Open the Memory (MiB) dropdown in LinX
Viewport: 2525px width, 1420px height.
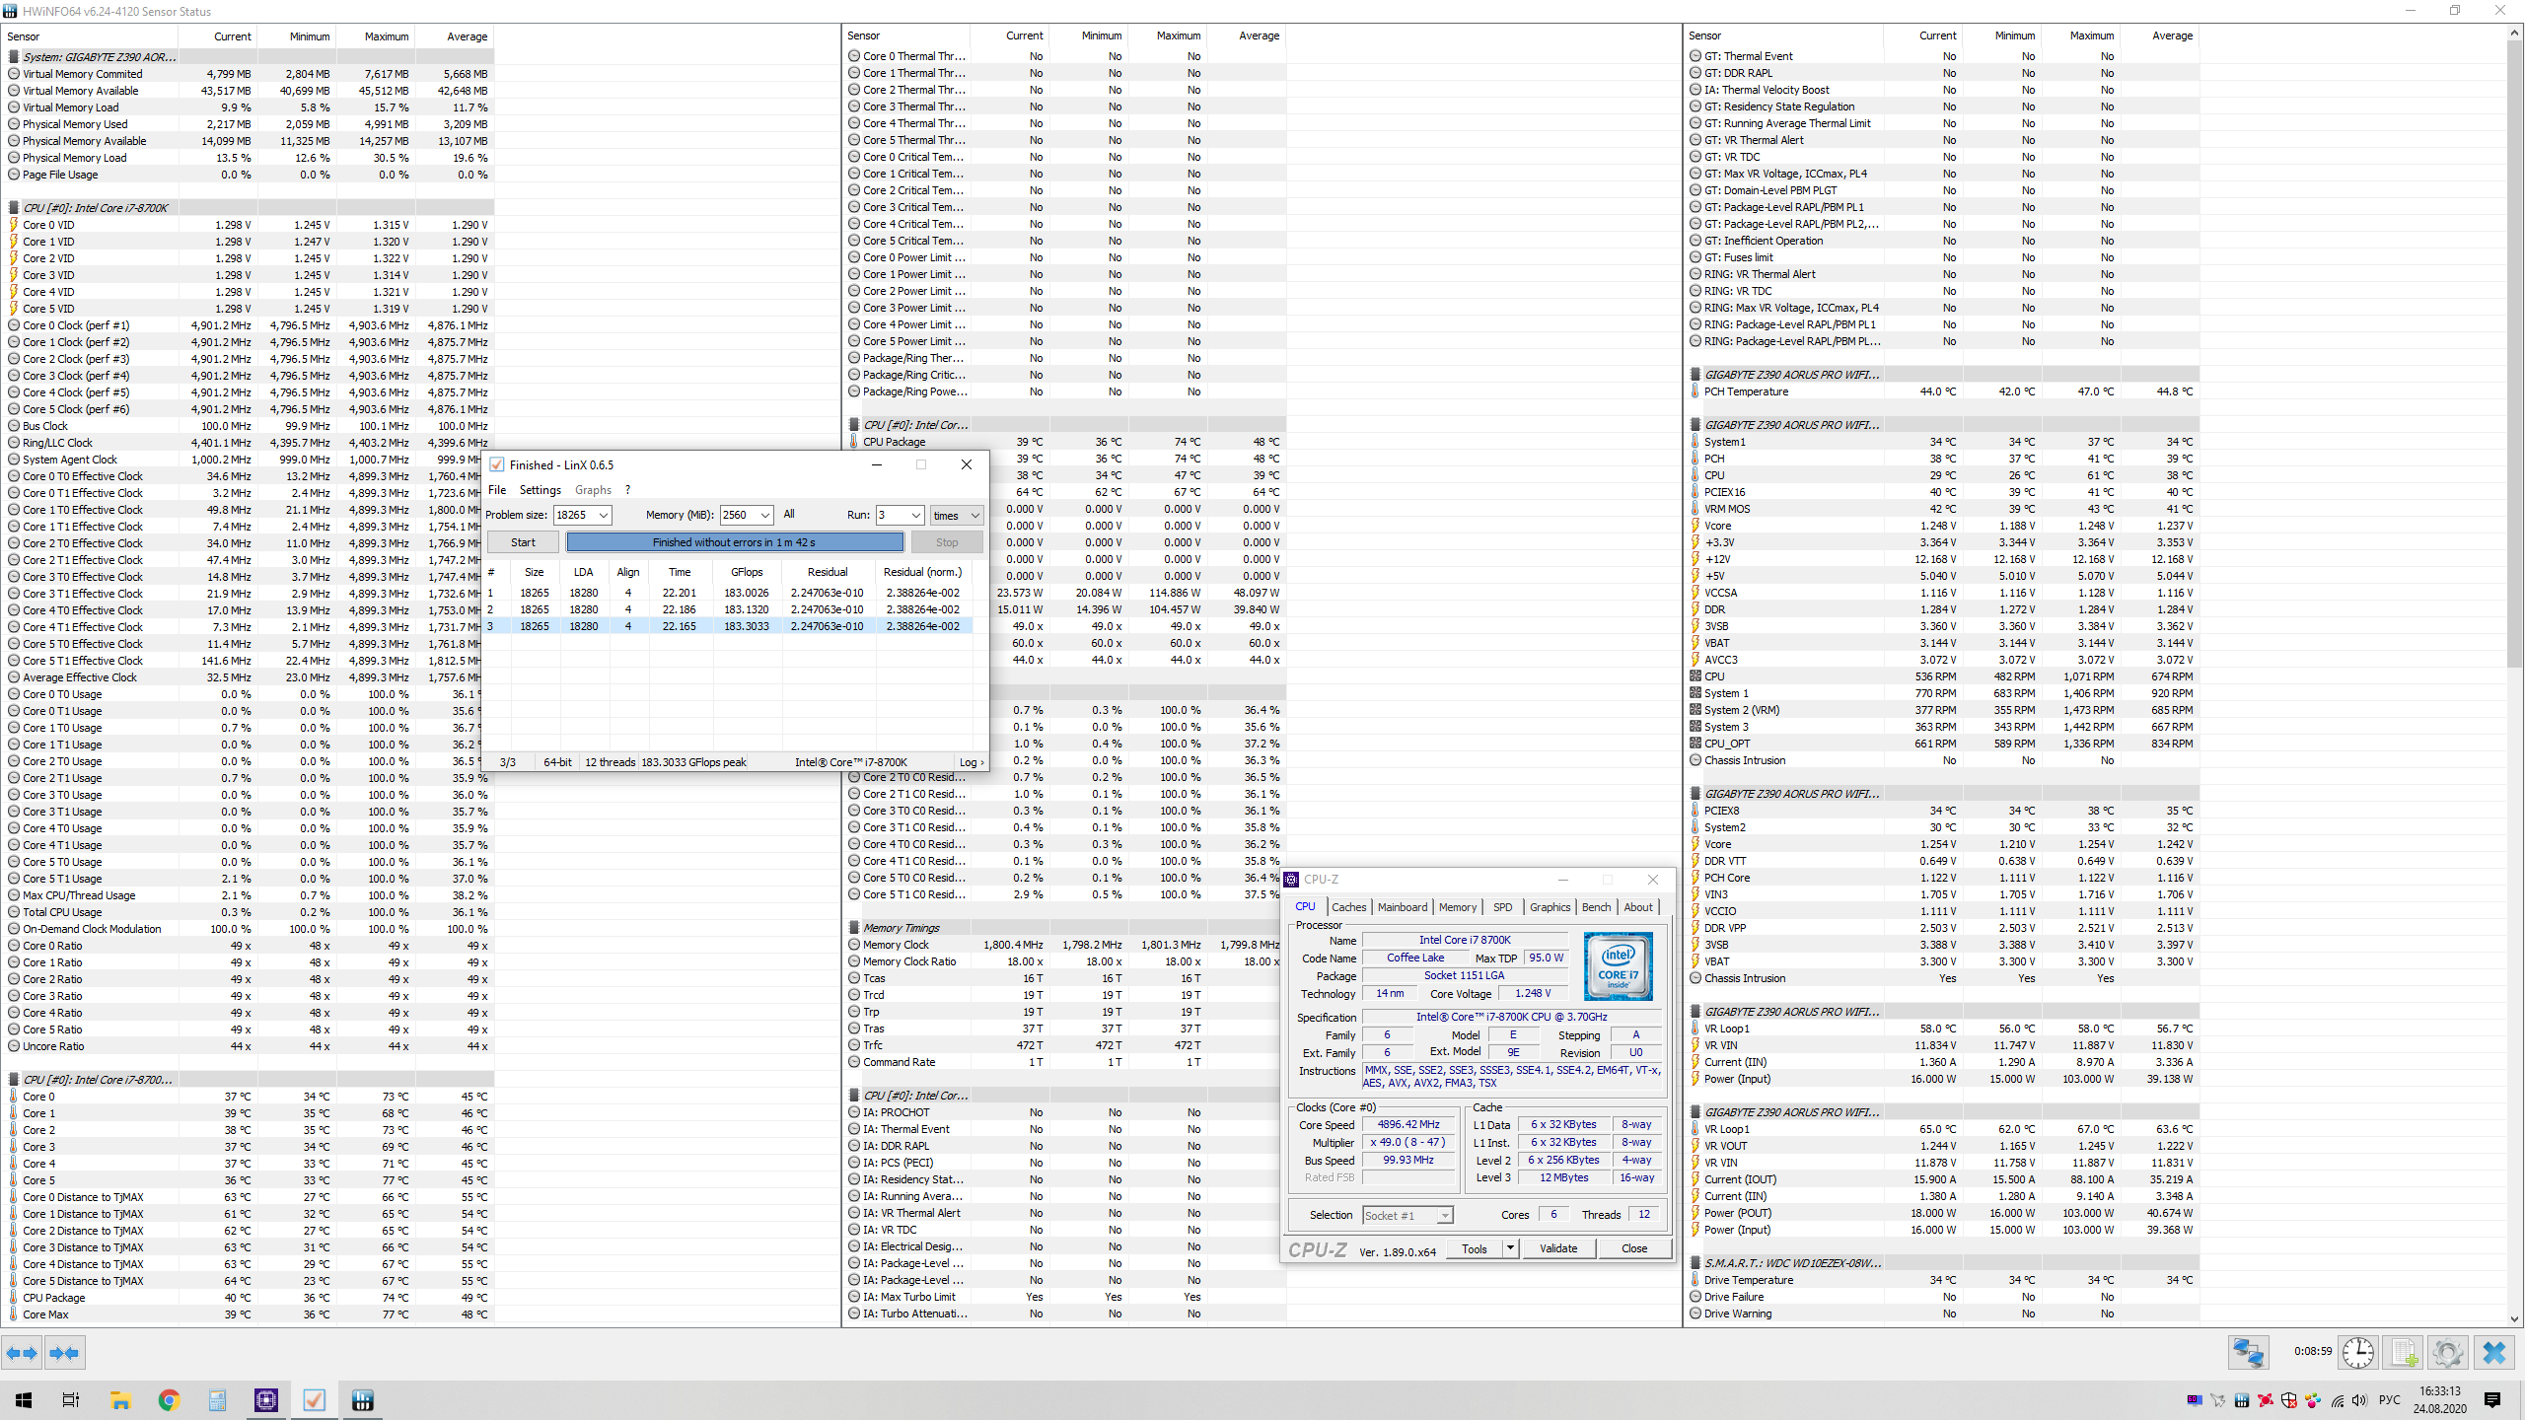(764, 515)
